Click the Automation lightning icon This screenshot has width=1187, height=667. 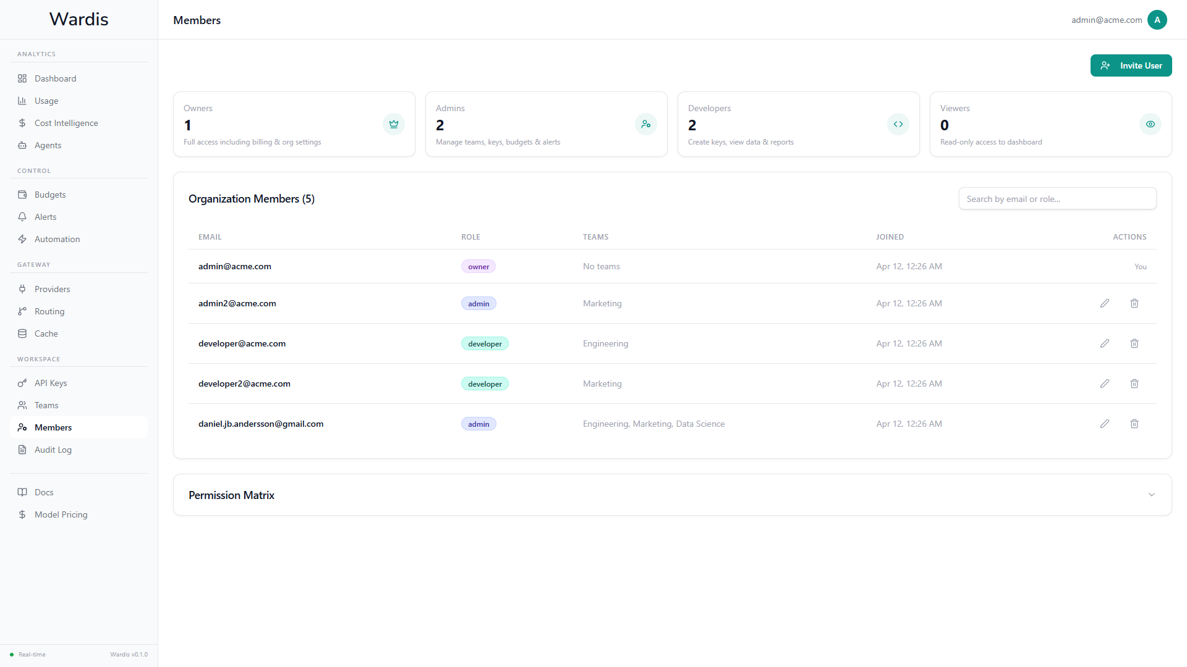[22, 239]
